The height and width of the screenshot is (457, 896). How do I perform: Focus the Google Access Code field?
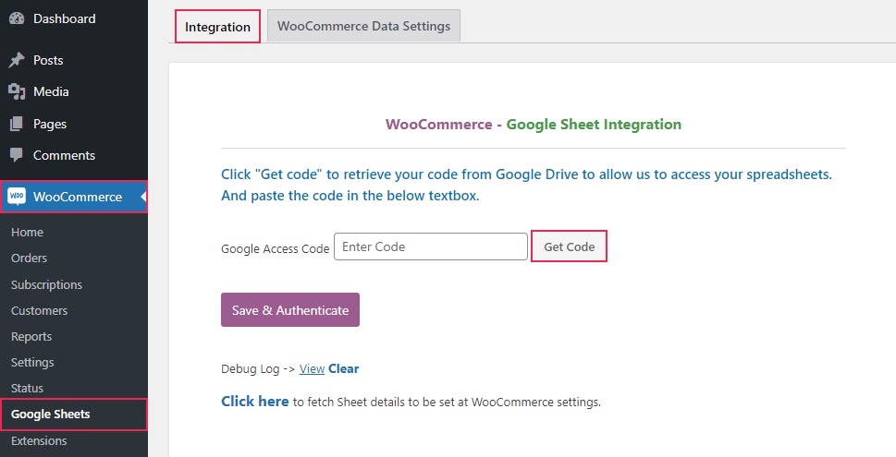pyautogui.click(x=430, y=247)
